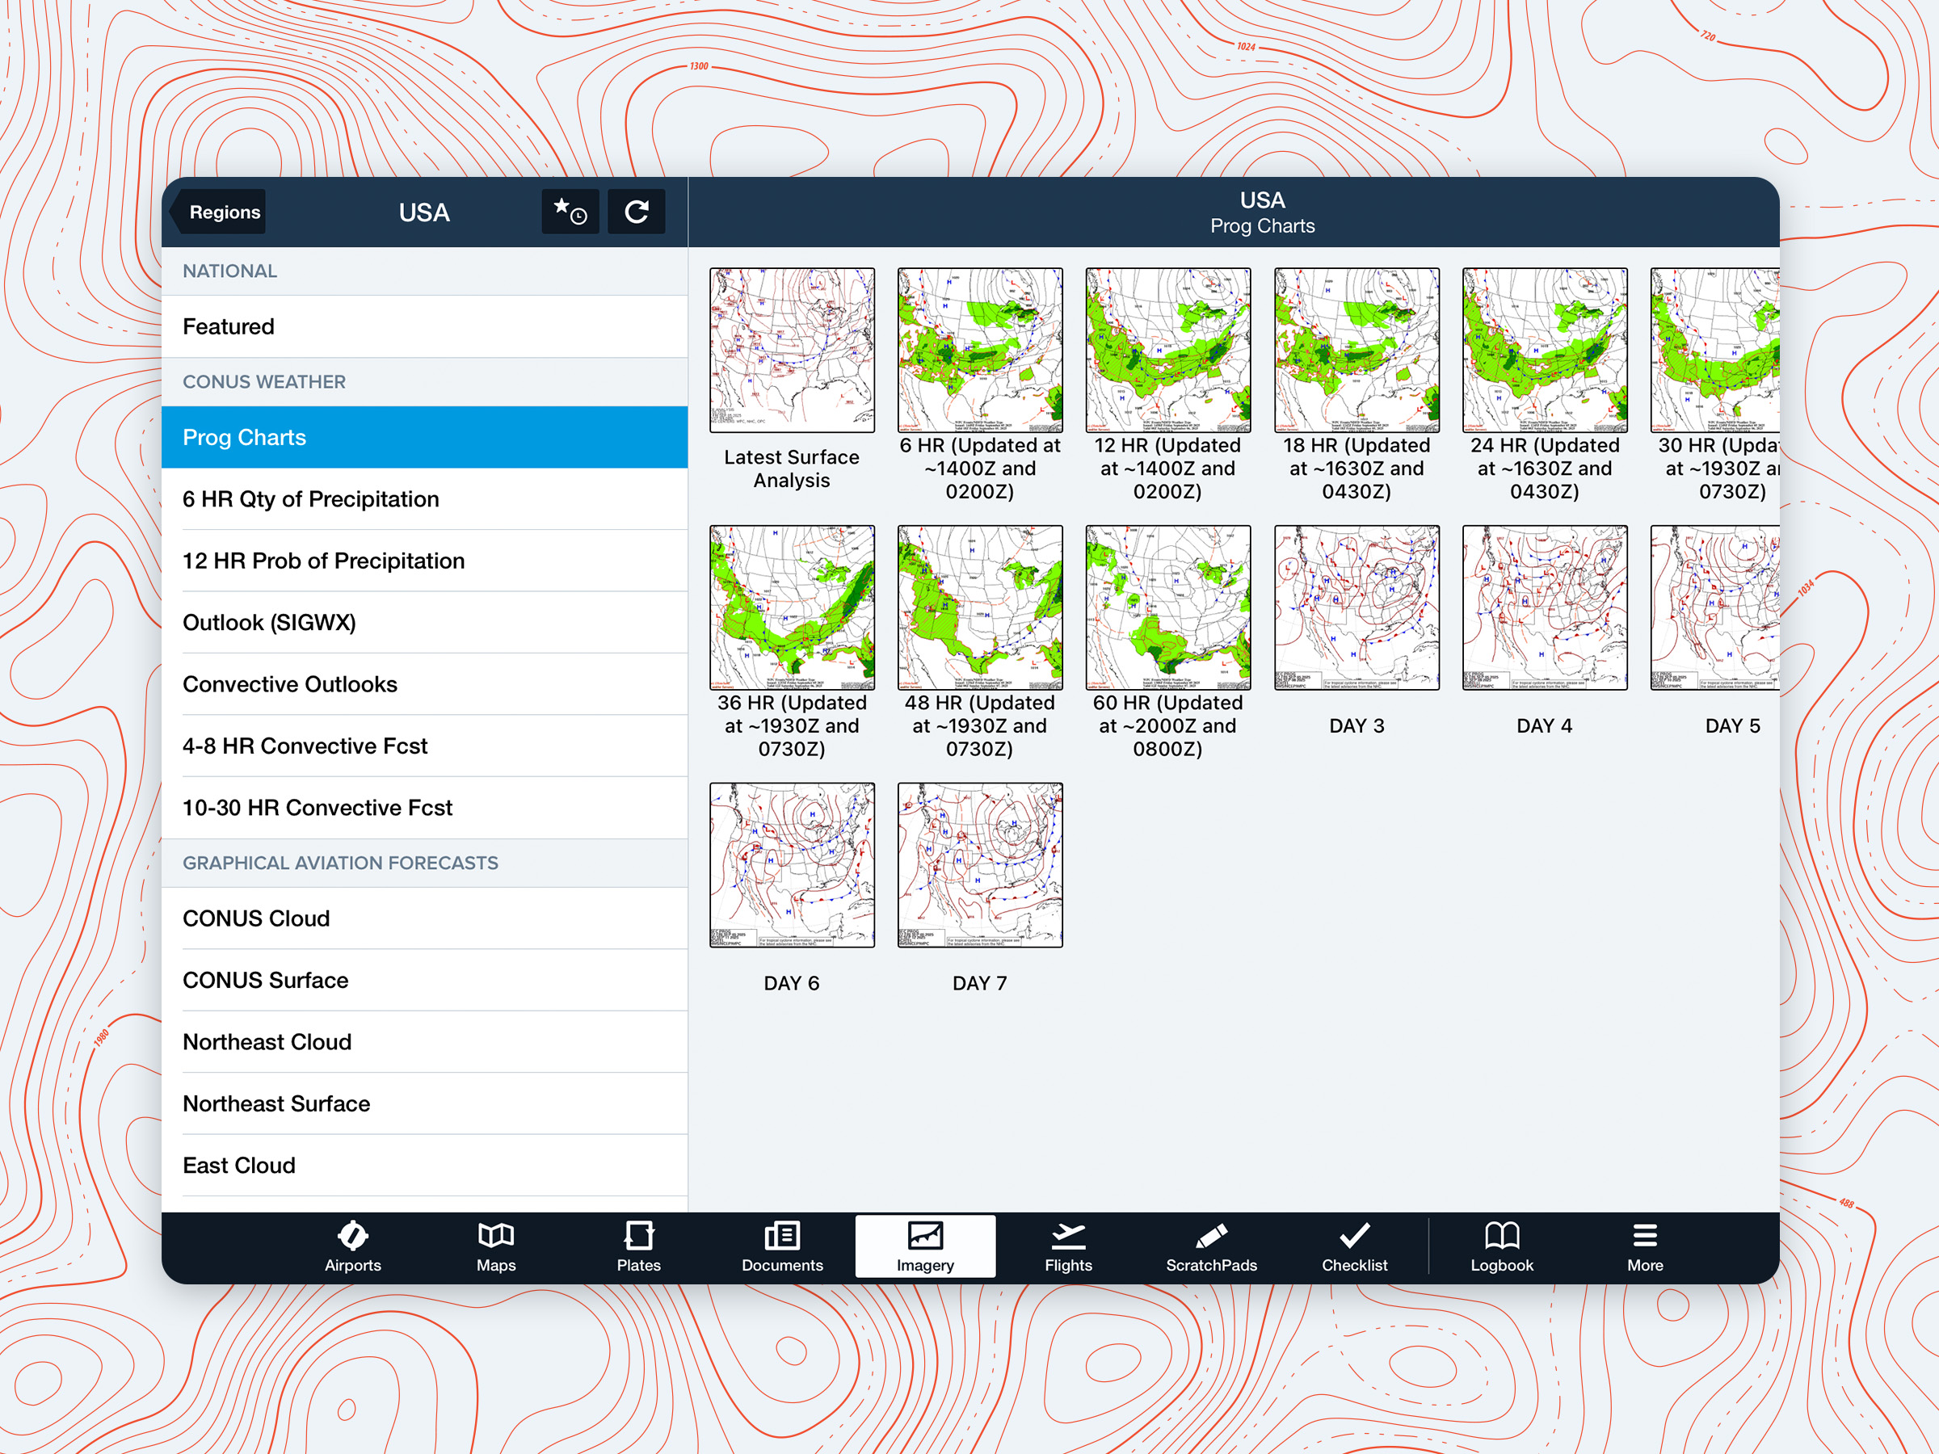Screen dimensions: 1939x1454
Task: Open 12 HR Prob of Precipitation
Action: click(424, 561)
